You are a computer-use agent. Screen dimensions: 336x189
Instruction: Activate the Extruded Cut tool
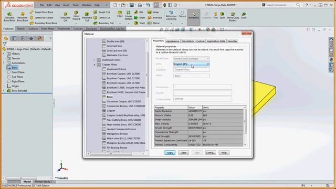(65, 17)
